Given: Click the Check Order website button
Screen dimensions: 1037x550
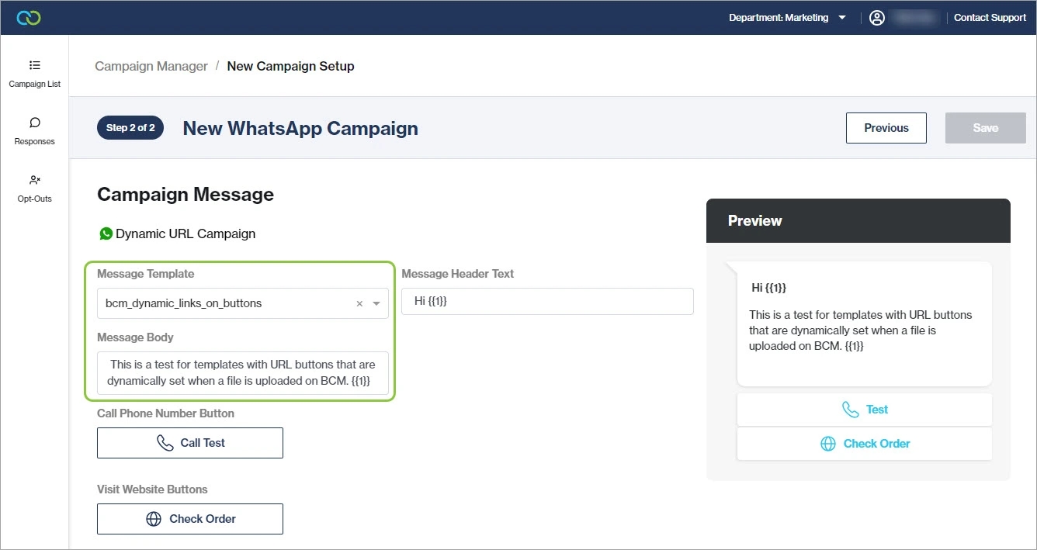Looking at the screenshot, I should 190,519.
